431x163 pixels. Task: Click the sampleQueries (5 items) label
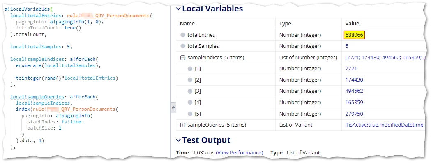point(217,125)
